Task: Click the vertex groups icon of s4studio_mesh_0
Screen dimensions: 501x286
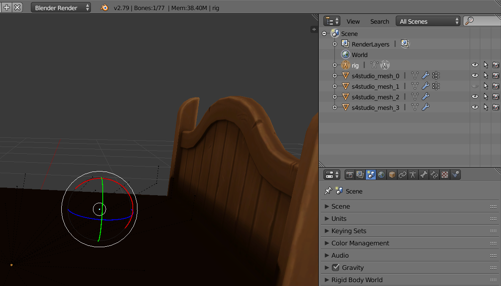Action: click(x=436, y=76)
